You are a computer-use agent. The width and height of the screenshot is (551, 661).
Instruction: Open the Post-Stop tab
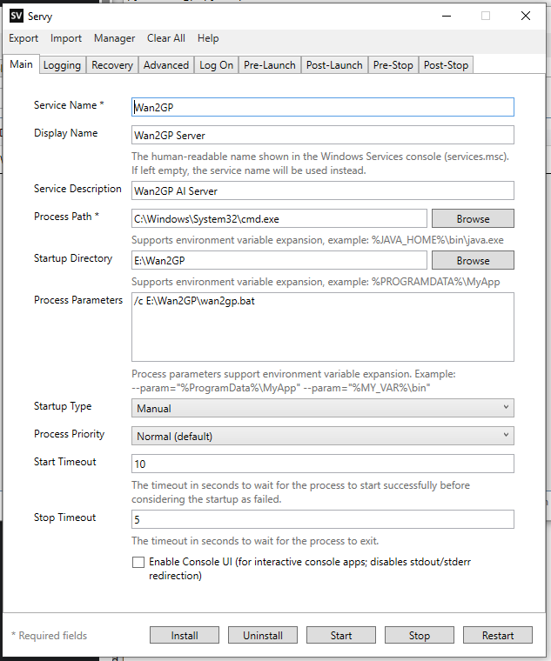click(x=446, y=65)
